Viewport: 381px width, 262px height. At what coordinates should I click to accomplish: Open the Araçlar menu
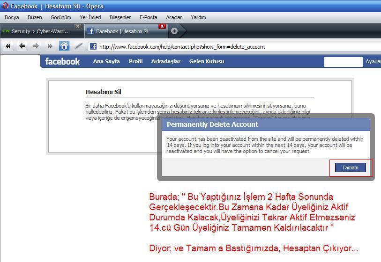pos(174,17)
